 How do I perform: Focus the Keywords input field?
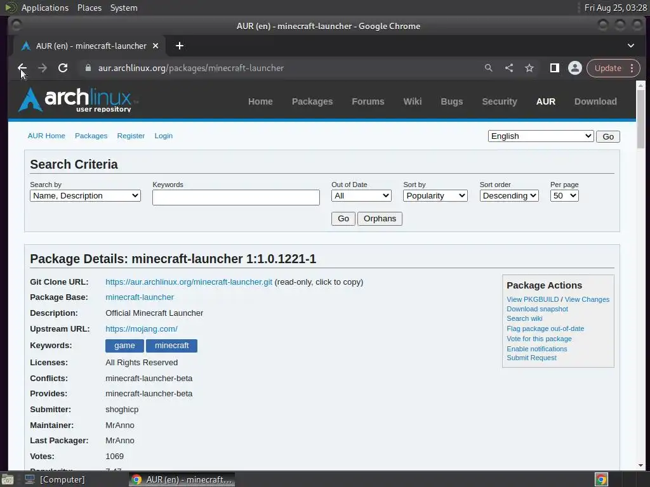[x=236, y=198]
